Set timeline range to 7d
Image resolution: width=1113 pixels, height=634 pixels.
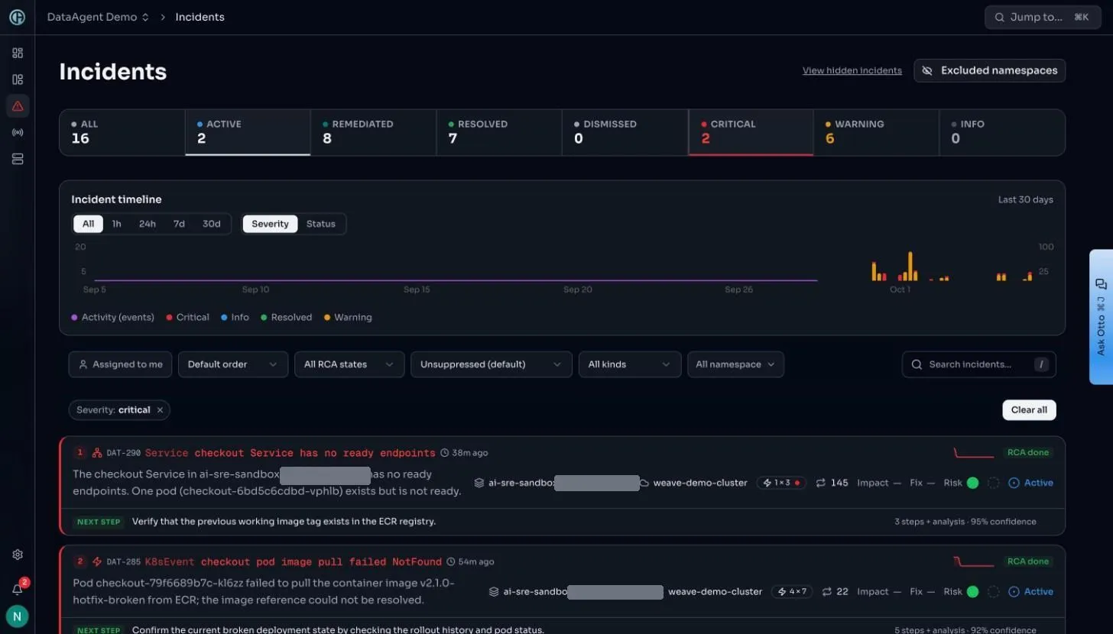pos(179,224)
